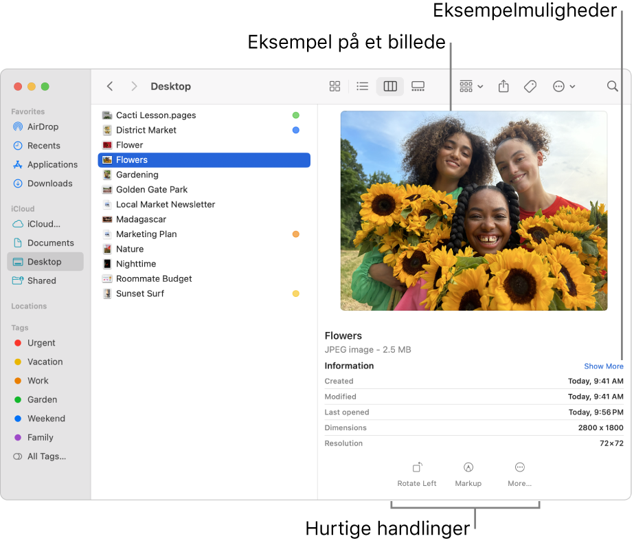Select the Sunset Surf file
The image size is (634, 543).
click(204, 293)
